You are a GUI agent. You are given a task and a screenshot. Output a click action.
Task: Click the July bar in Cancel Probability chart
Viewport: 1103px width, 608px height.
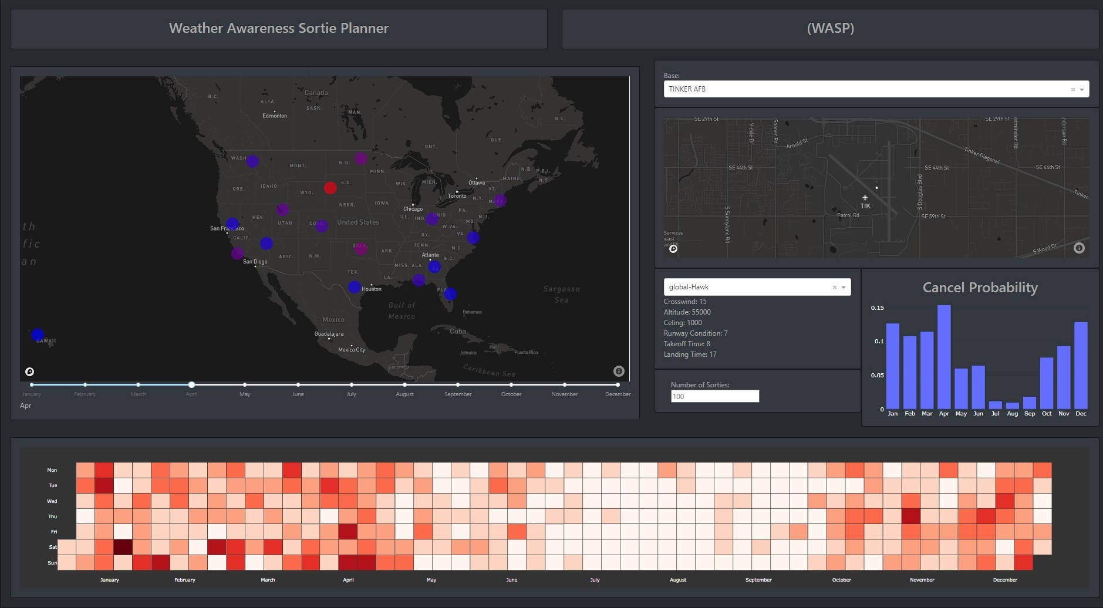(x=996, y=405)
